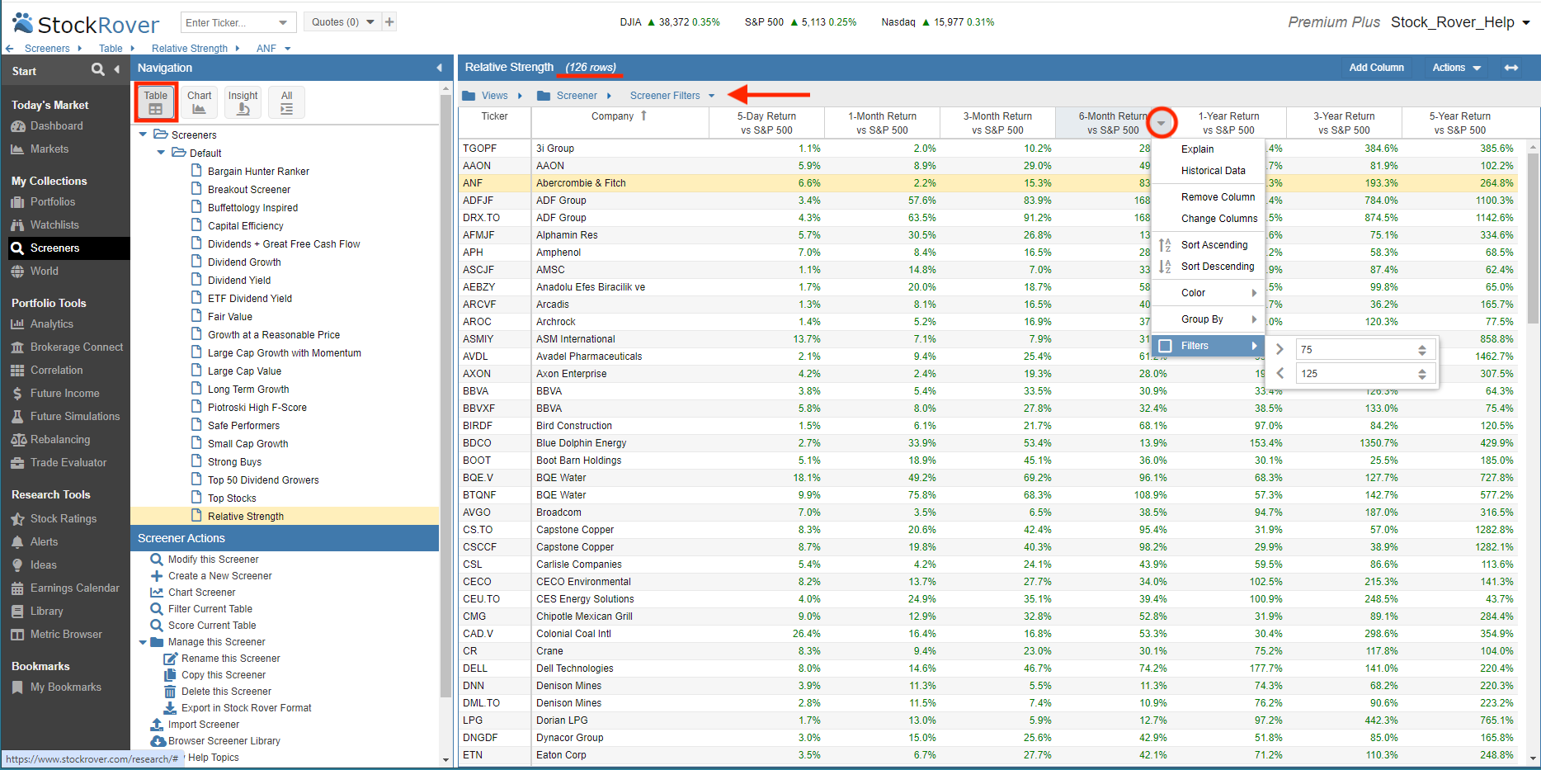Open Ideas lightbulb icon
This screenshot has width=1541, height=770.
pyautogui.click(x=17, y=565)
